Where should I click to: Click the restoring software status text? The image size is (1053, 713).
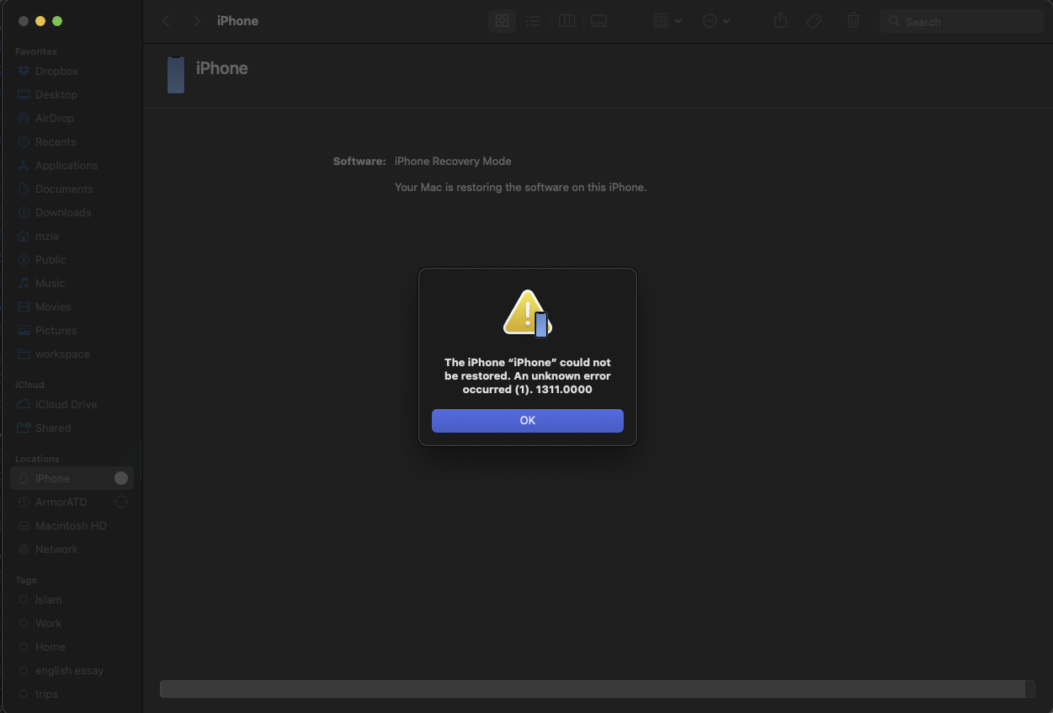[x=520, y=187]
